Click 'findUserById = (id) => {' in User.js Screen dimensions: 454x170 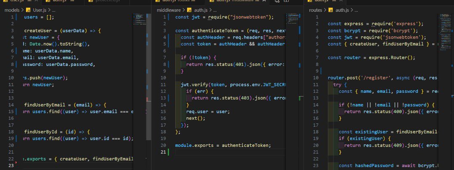[57, 132]
